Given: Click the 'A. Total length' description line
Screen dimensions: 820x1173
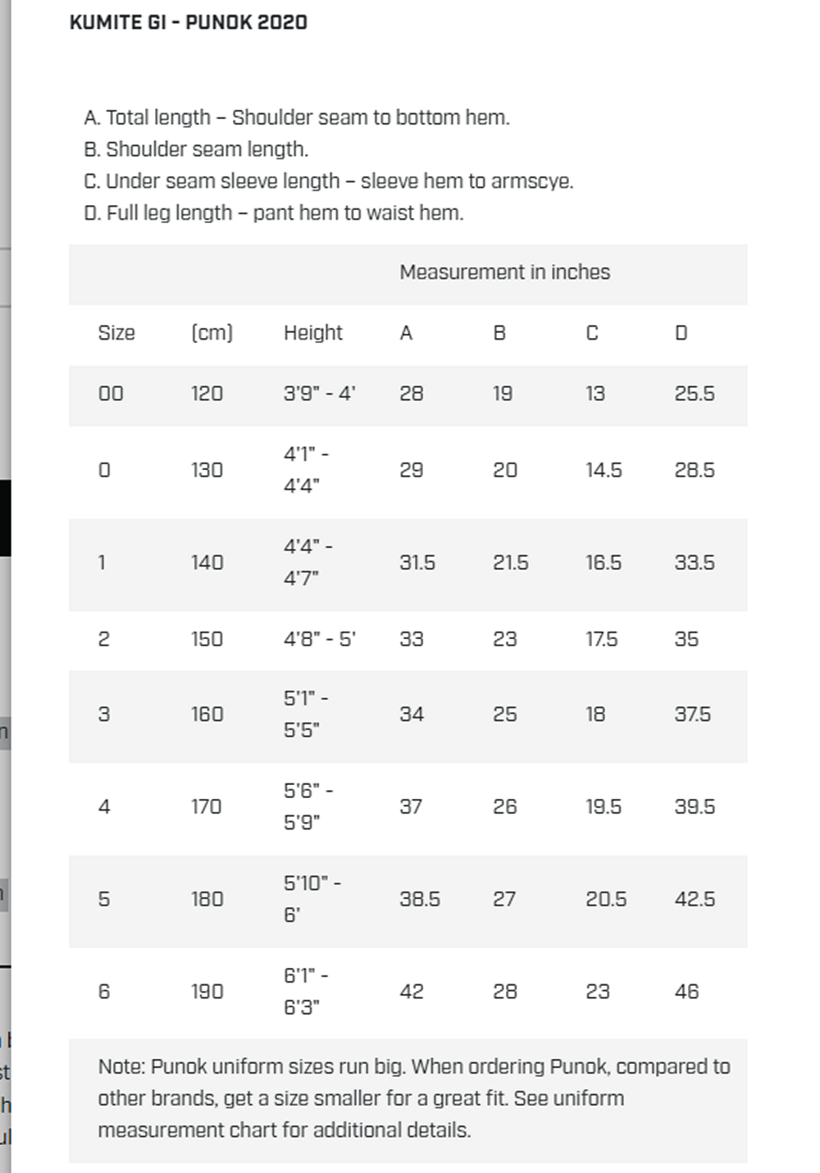Looking at the screenshot, I should click(296, 117).
